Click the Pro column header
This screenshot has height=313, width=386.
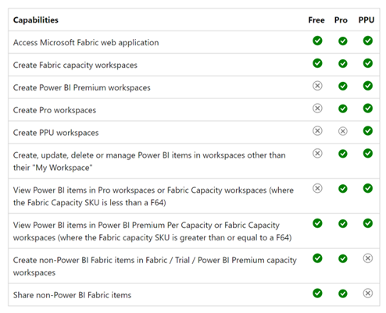pos(341,20)
